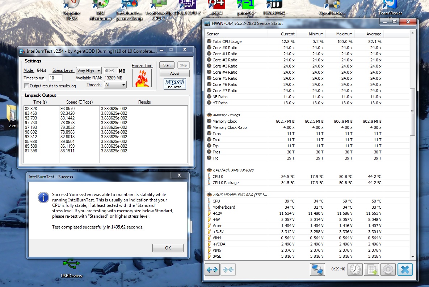Open OpenHardw... desktop shortcut
The height and width of the screenshot is (287, 429).
(x=332, y=8)
